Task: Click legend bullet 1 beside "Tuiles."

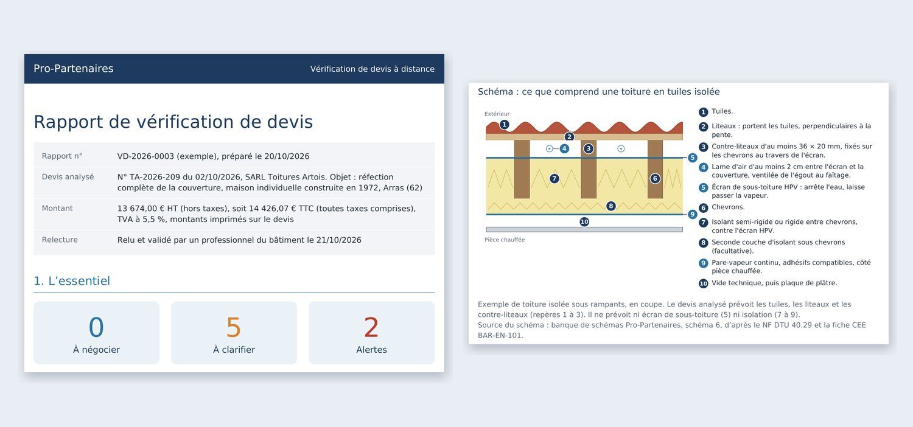Action: point(703,112)
